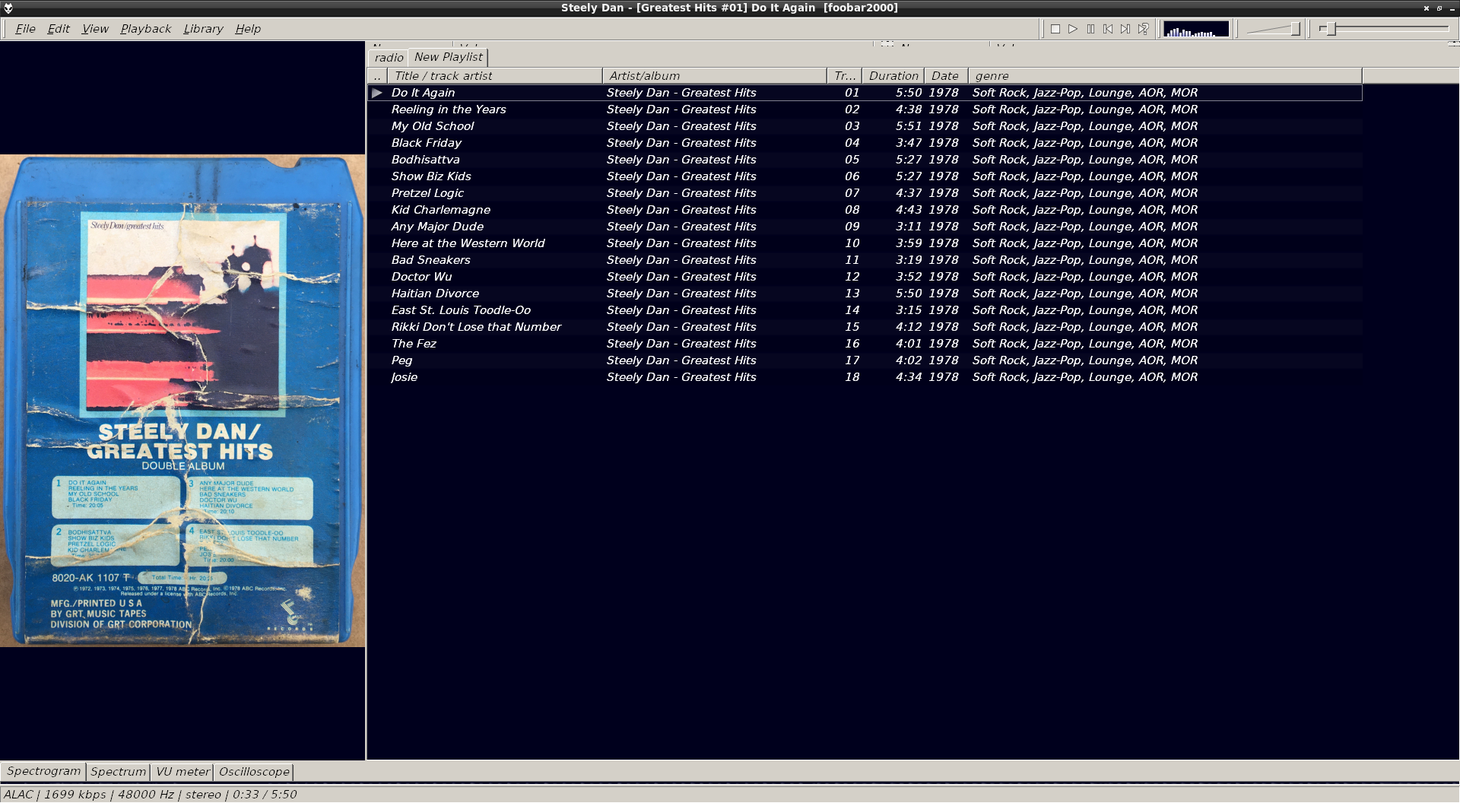Switch to the radio playlist tab
1460x803 pixels.
pyautogui.click(x=389, y=58)
